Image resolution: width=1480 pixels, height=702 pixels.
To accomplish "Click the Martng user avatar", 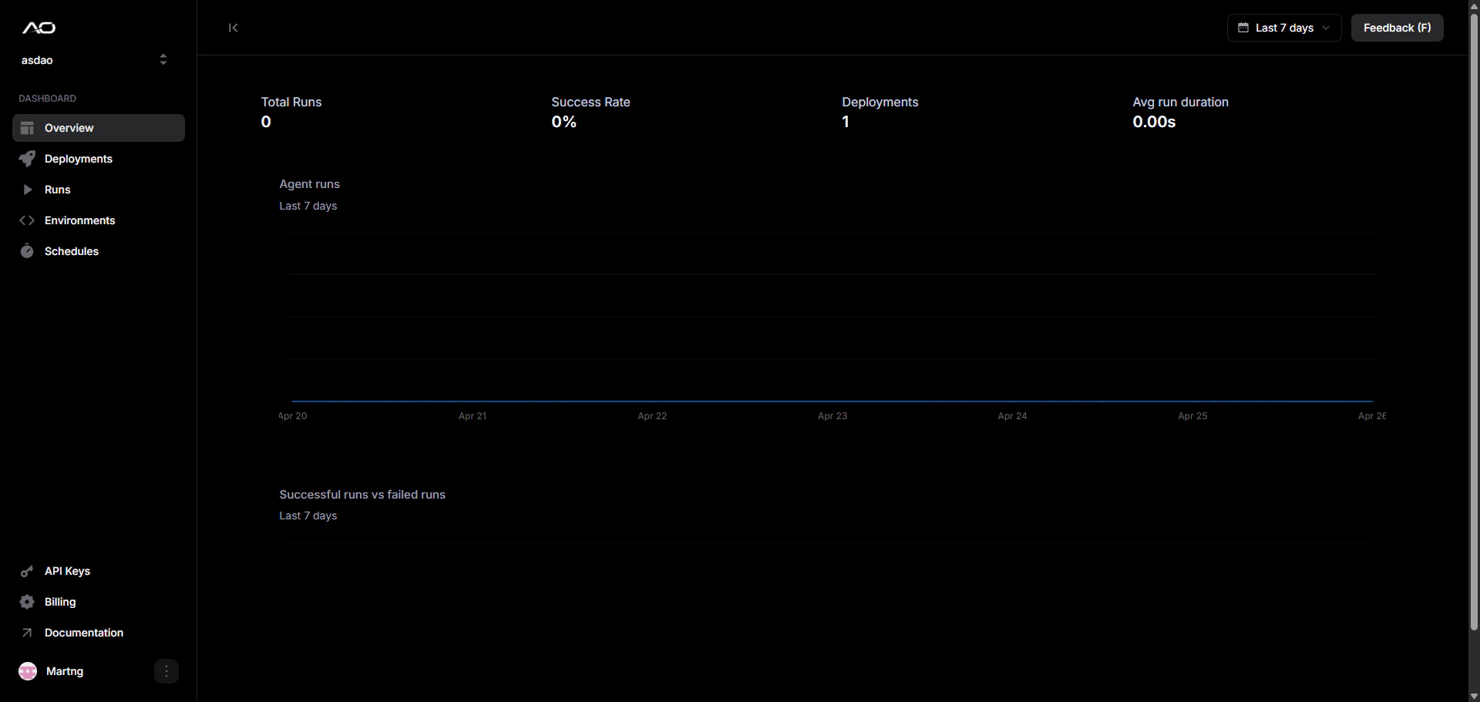I will point(28,671).
